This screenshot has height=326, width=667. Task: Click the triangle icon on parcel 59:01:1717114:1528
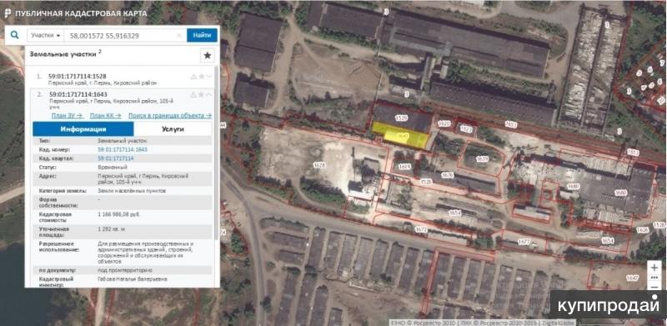coord(193,77)
